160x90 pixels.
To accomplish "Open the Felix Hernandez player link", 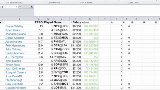I will tap(15, 45).
